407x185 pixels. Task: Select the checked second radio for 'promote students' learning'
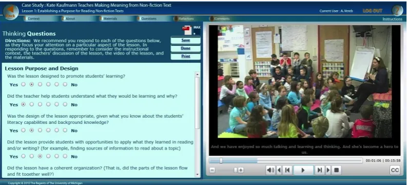[x=32, y=84]
